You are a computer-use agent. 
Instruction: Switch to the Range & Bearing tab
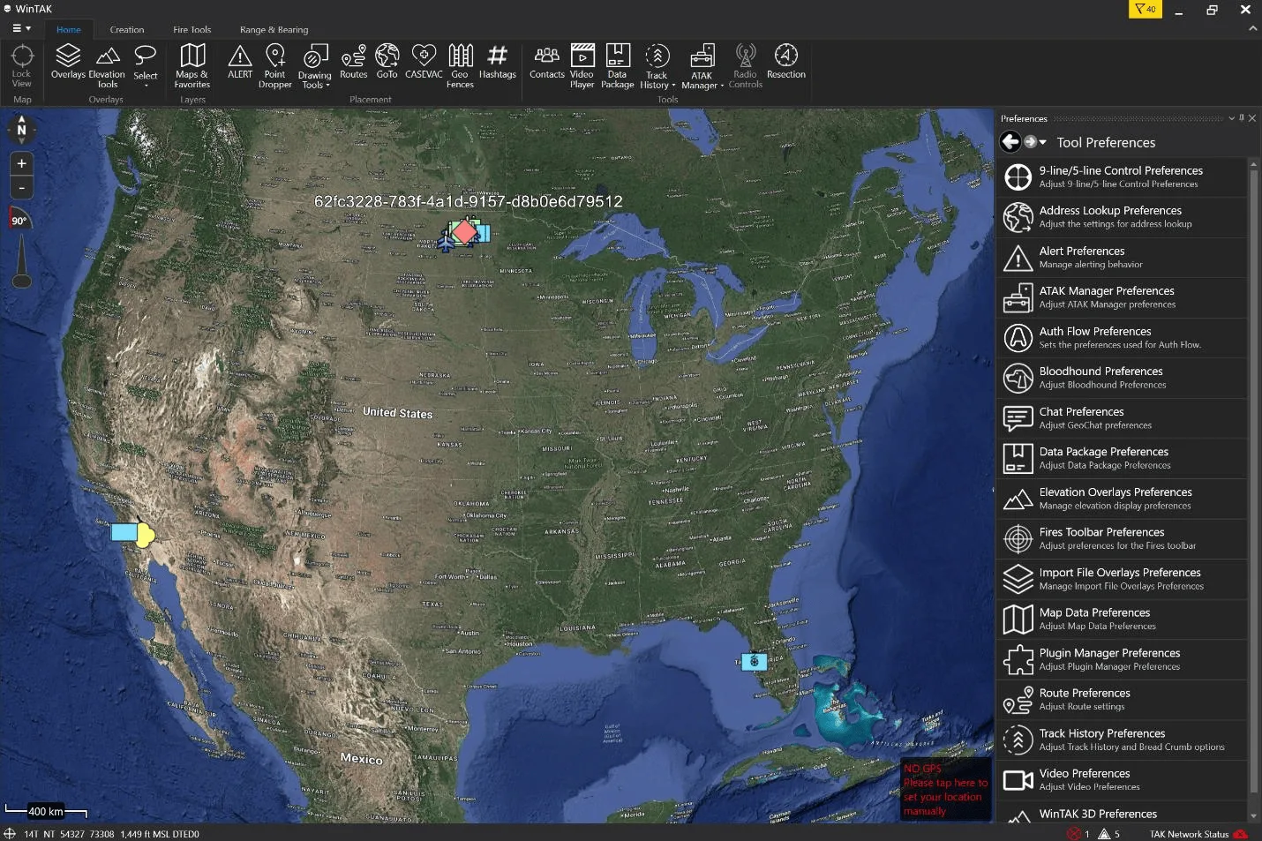274,29
